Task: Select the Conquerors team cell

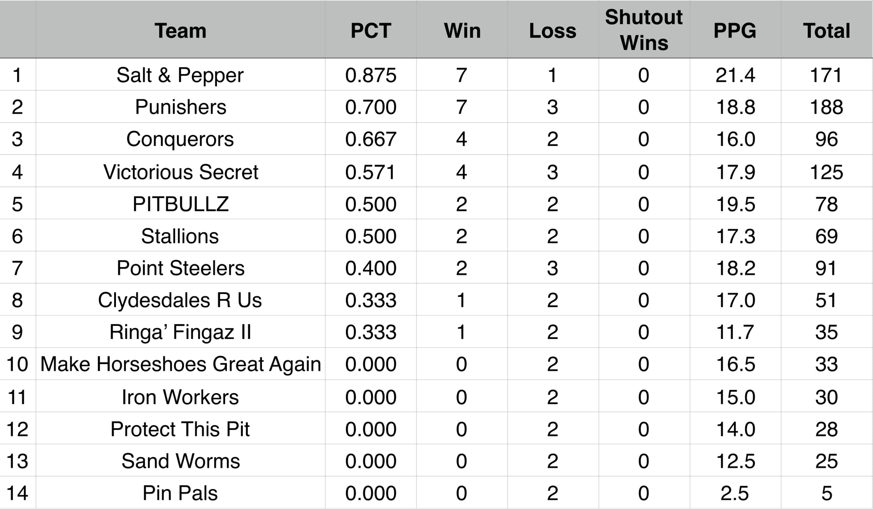Action: point(180,139)
